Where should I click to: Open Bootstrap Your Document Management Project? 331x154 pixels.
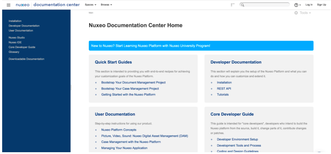(x=133, y=83)
